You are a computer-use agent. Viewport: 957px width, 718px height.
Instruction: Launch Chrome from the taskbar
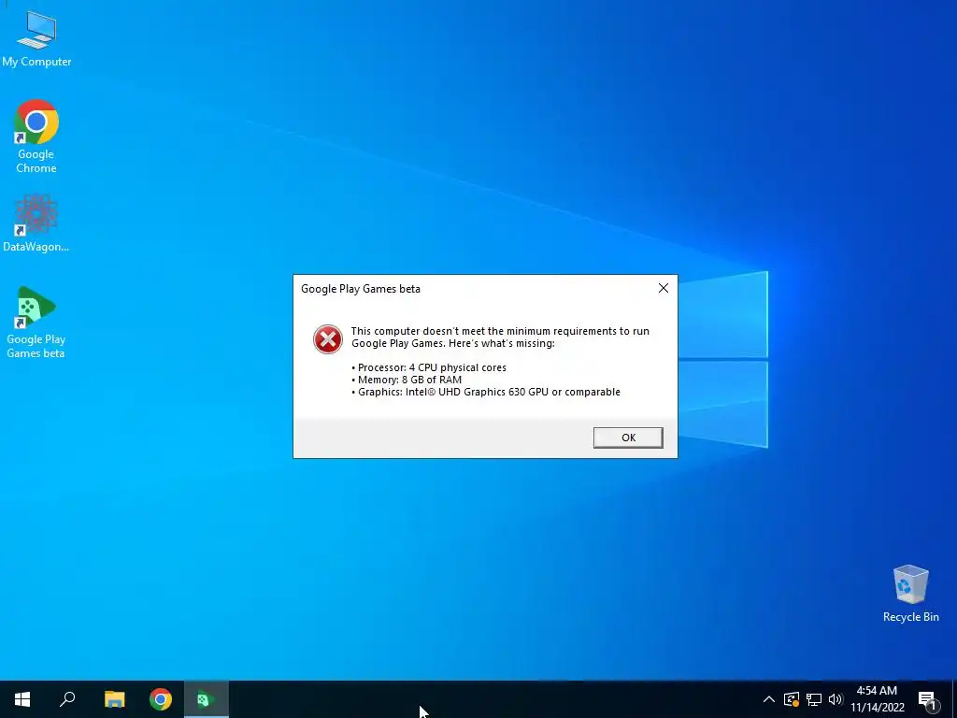pyautogui.click(x=161, y=699)
